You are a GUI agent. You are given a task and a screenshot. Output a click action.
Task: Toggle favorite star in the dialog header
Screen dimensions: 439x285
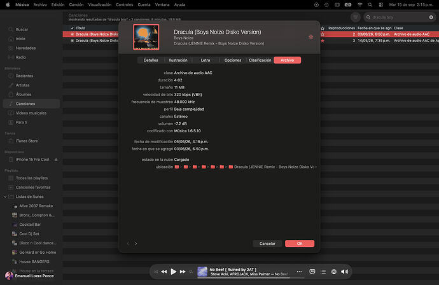click(310, 37)
